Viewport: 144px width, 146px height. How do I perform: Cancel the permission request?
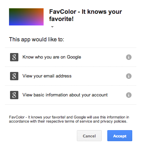(89, 136)
